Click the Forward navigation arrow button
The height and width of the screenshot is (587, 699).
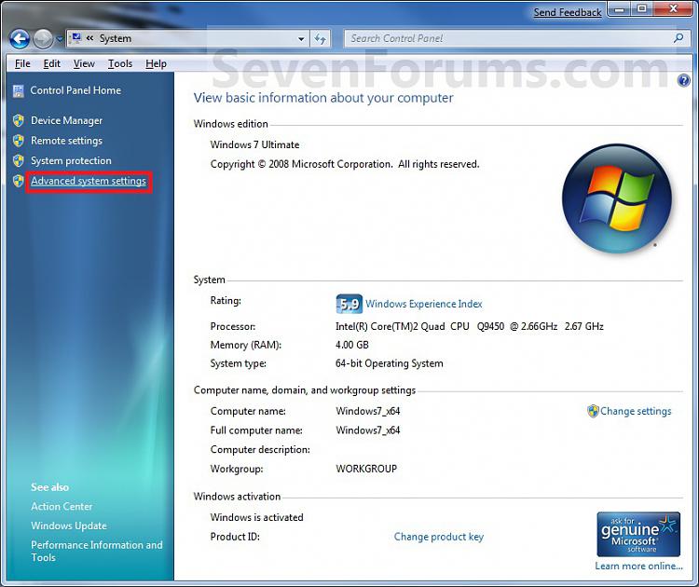click(x=43, y=39)
